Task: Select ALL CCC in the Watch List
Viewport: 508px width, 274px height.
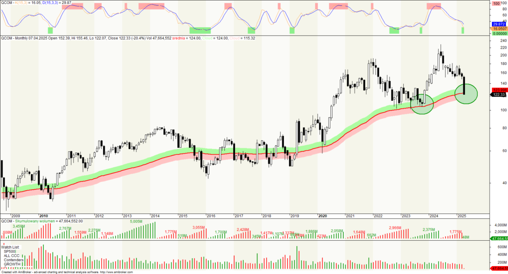Action: point(13,256)
